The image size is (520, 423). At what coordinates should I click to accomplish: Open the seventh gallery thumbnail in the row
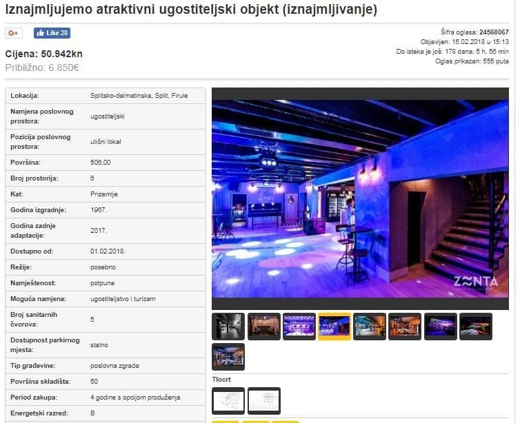click(440, 327)
